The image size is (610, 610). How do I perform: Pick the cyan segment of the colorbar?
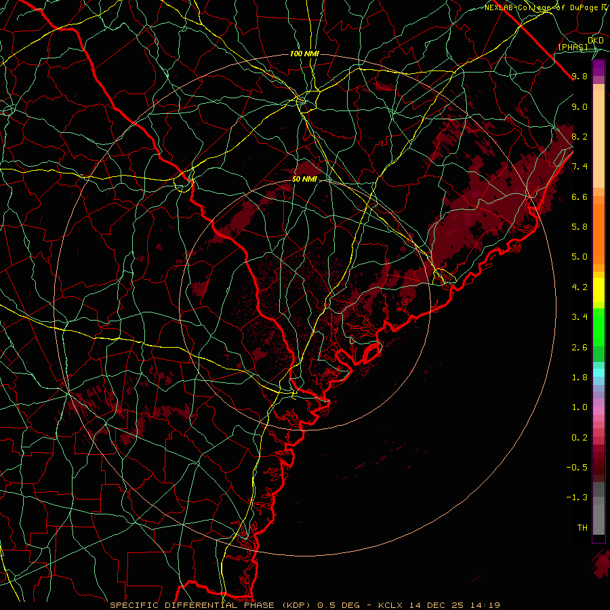click(598, 373)
